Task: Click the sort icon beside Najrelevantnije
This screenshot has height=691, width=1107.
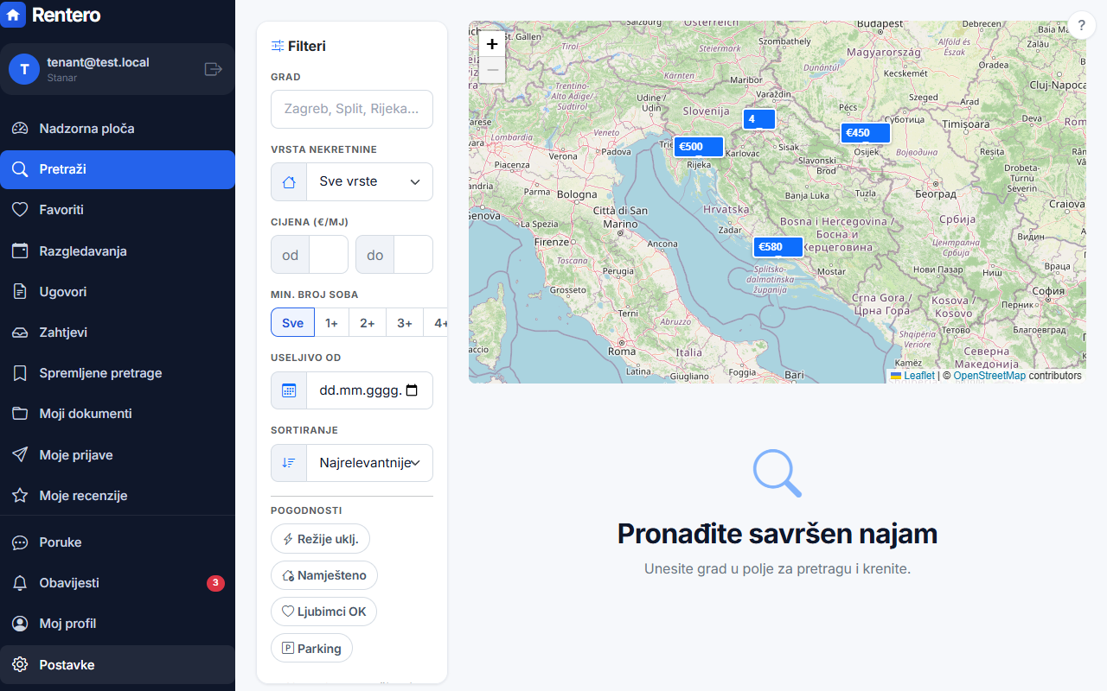Action: click(289, 463)
